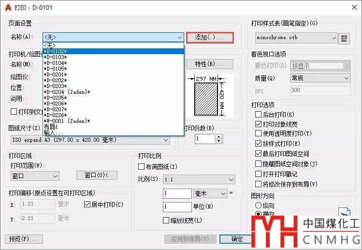
Task: Click the 添加 button
Action: pyautogui.click(x=209, y=37)
